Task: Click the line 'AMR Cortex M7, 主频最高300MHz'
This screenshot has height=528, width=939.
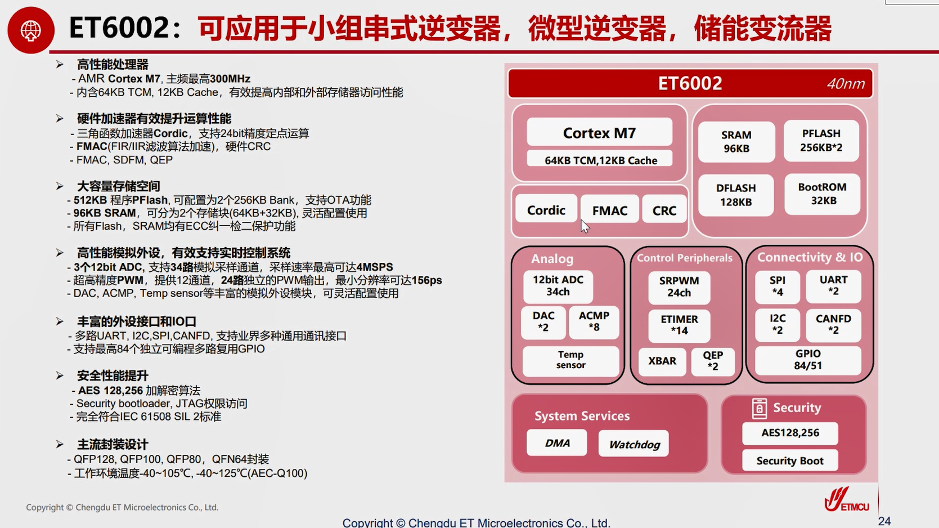Action: (161, 79)
